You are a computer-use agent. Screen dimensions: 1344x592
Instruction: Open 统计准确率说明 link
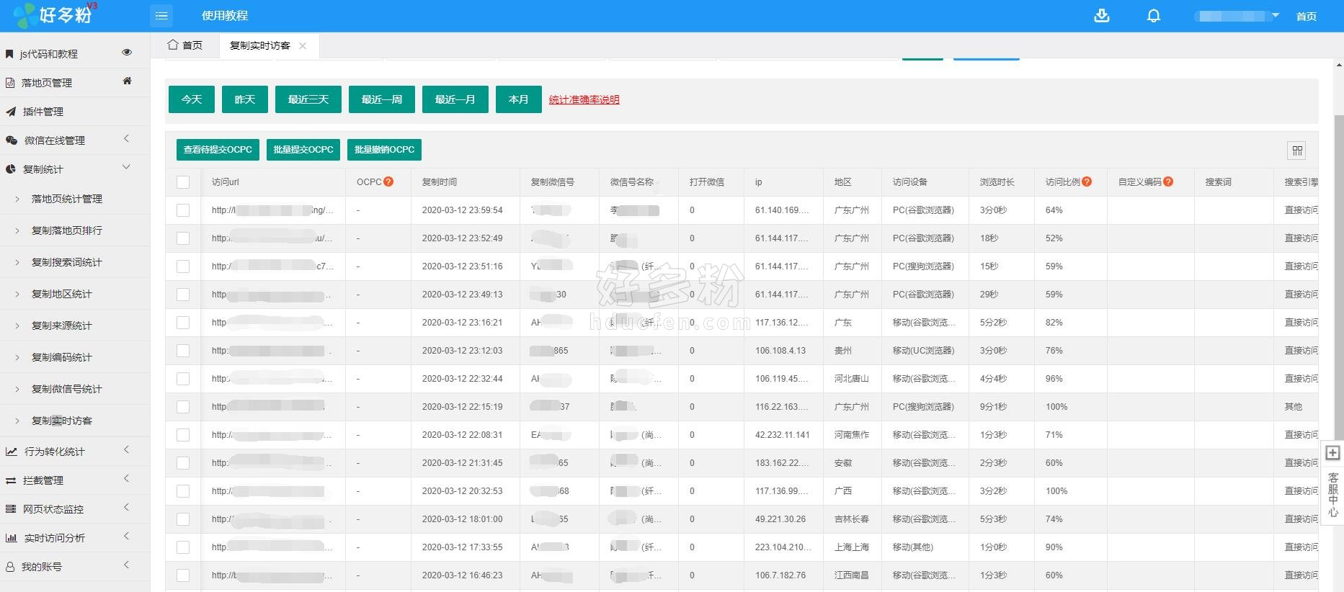point(584,100)
